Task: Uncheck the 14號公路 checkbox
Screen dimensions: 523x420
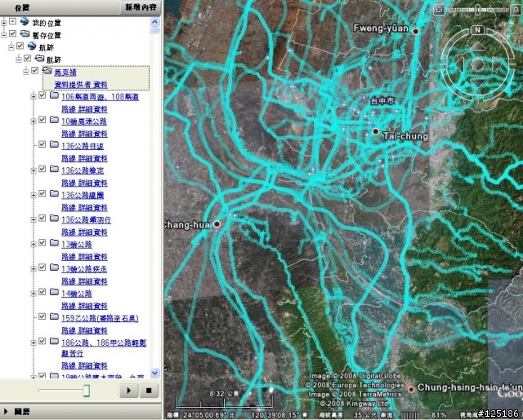Action: point(42,292)
